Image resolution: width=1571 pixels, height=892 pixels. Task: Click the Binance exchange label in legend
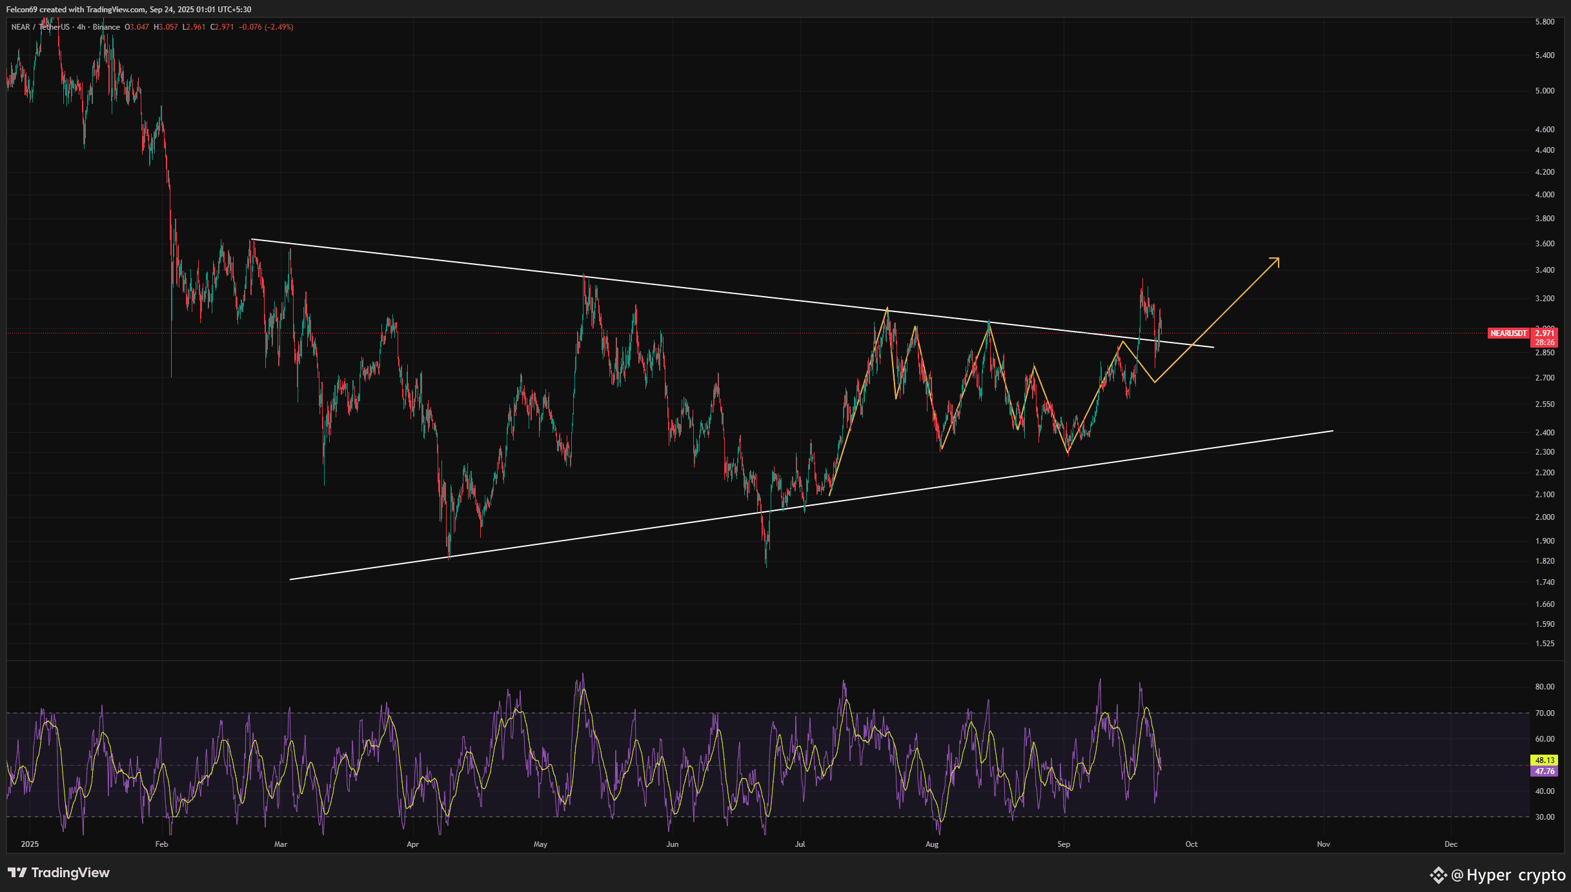point(106,27)
